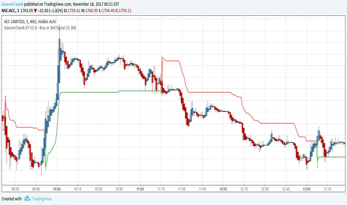347x205 pixels.
Task: Select the ACC LIMITED, 1, NSE, Heikin Ashi title
Action: pos(30,22)
